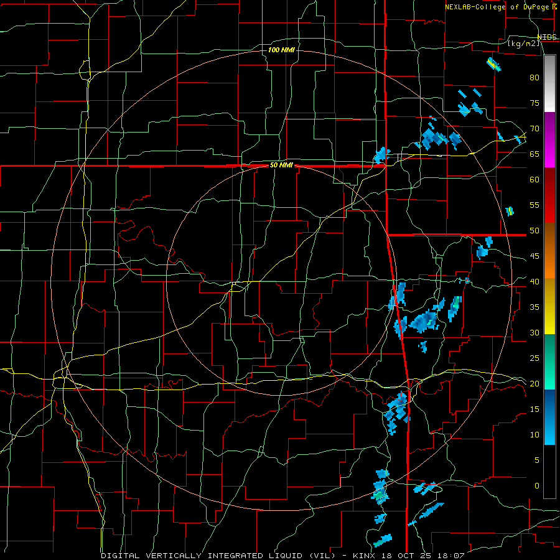The height and width of the screenshot is (560, 560).
Task: Select the orange-brown segment of the color bar
Action: coord(549,250)
